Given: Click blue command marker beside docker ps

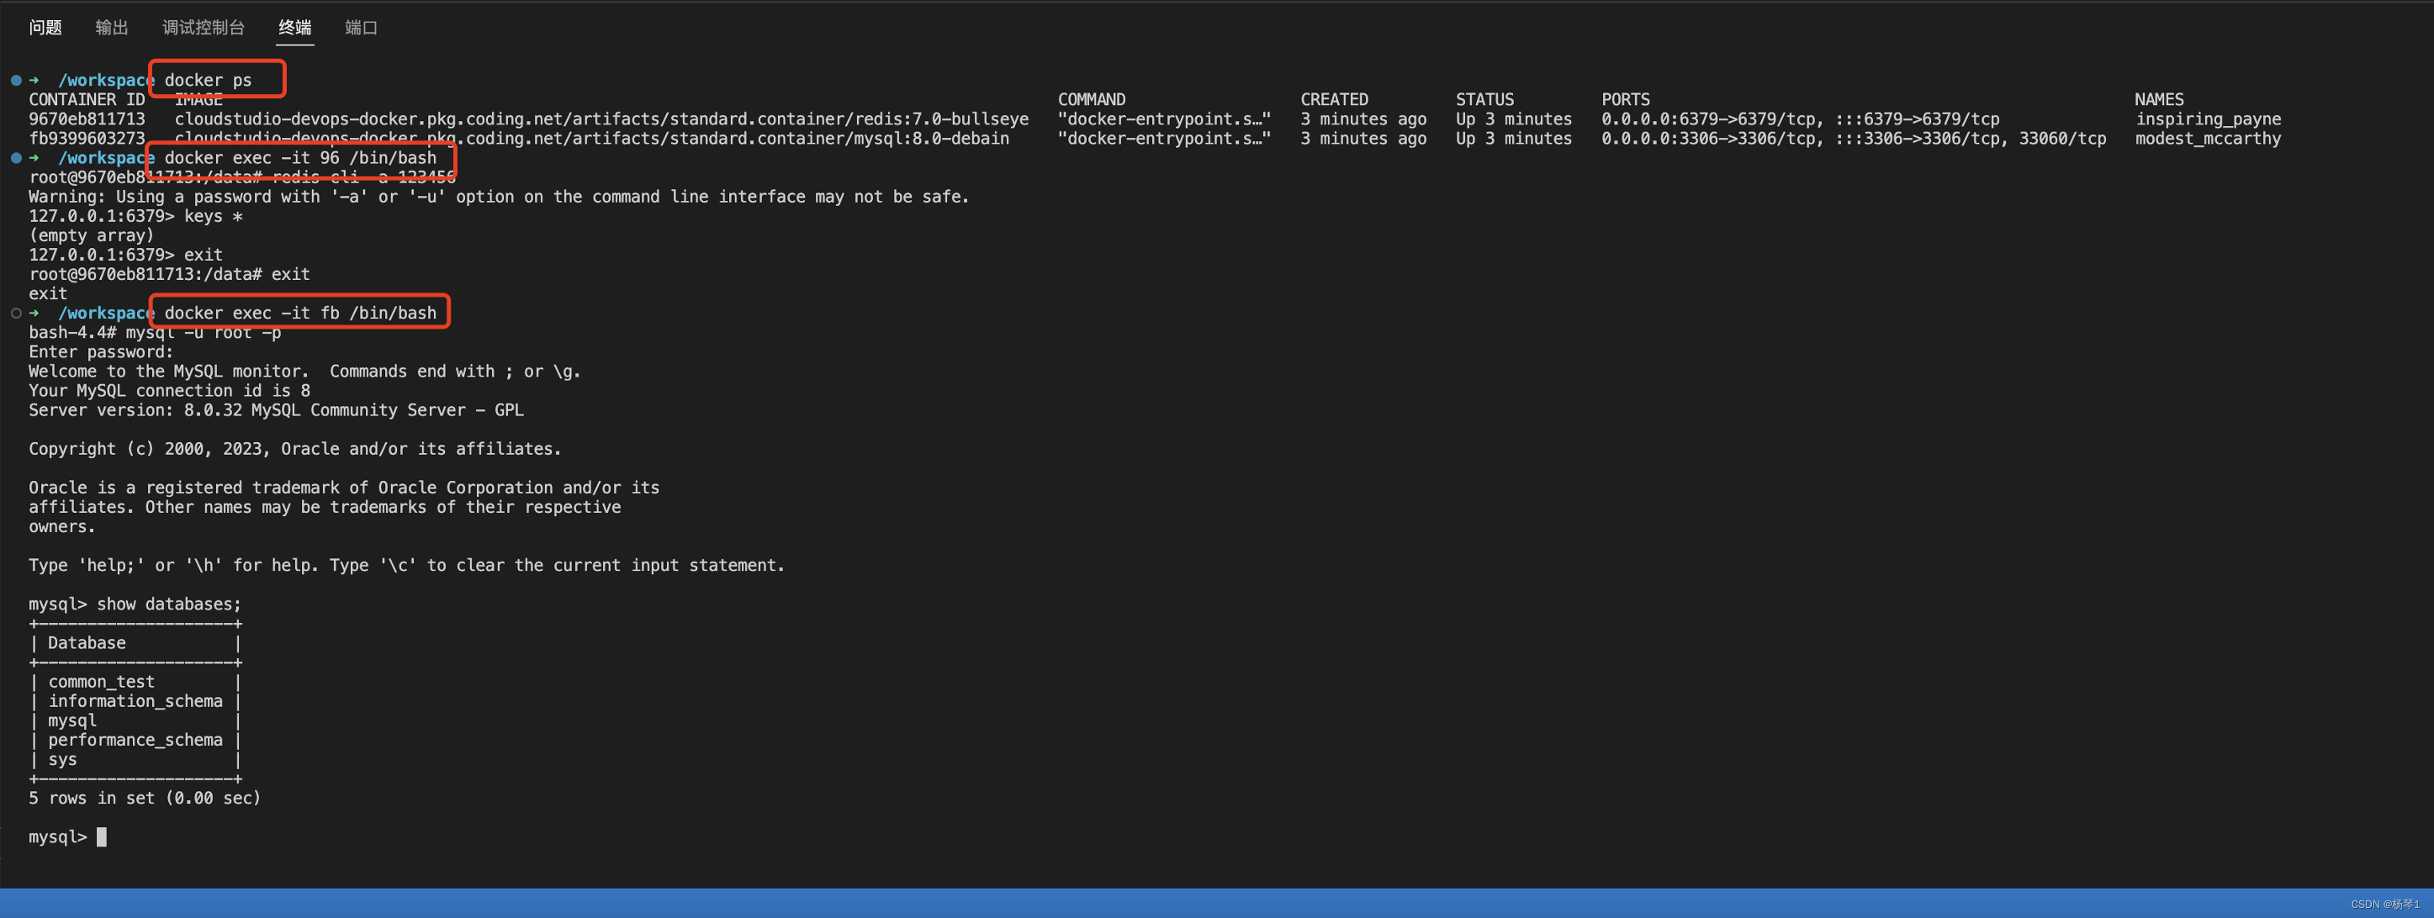Looking at the screenshot, I should (16, 80).
